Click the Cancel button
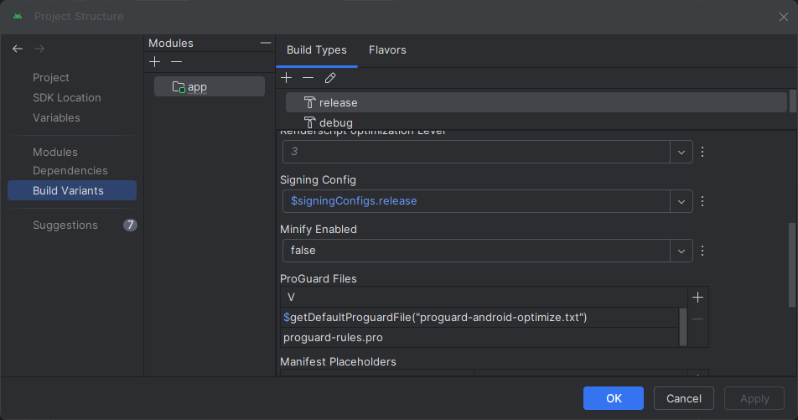The width and height of the screenshot is (798, 420). pyautogui.click(x=683, y=398)
